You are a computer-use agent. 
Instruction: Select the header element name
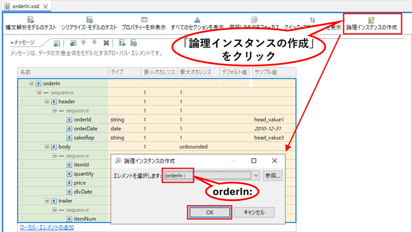pos(67,101)
